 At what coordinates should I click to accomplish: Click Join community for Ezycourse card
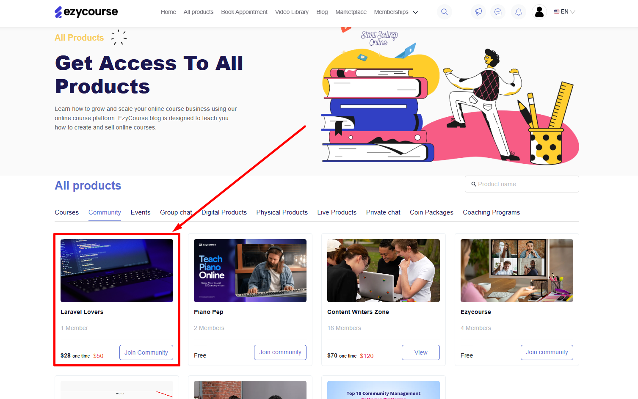point(547,352)
